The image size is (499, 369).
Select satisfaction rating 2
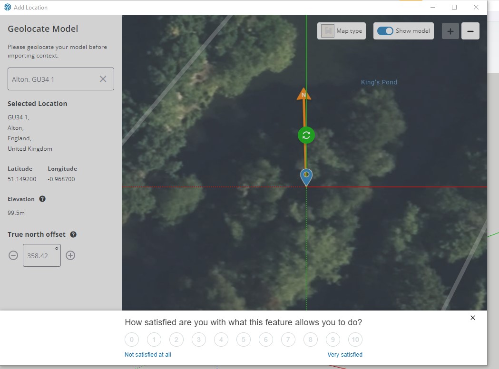point(176,340)
